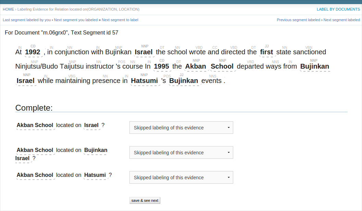Click Labeling Evidence for Relation breadcrumb text

(78, 9)
